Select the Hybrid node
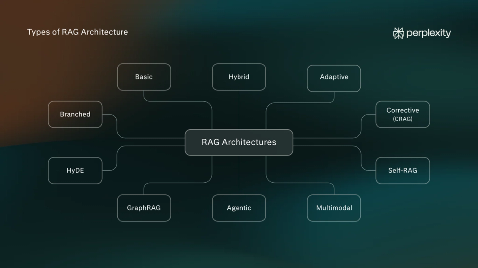Screen dimensions: 478x268 point(239,77)
